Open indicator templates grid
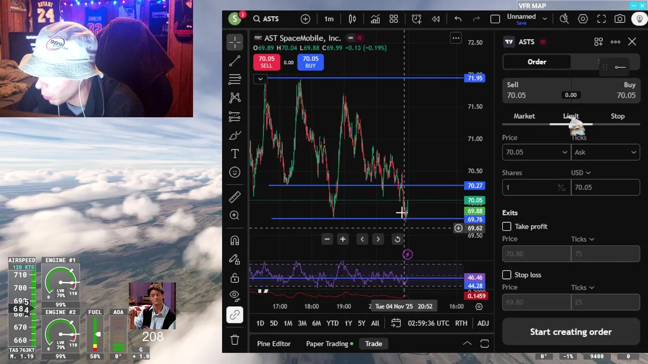Viewport: 648px width, 364px height. coord(393,19)
